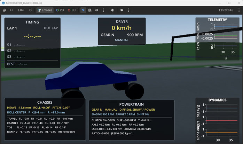The image size is (243, 144).
Task: Click the GEAR N indicator in DRIVER panel
Action: pyautogui.click(x=107, y=35)
